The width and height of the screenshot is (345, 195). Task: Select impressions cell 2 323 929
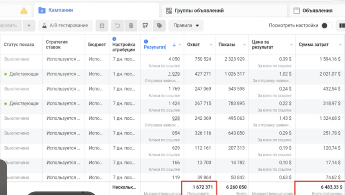pos(235,59)
